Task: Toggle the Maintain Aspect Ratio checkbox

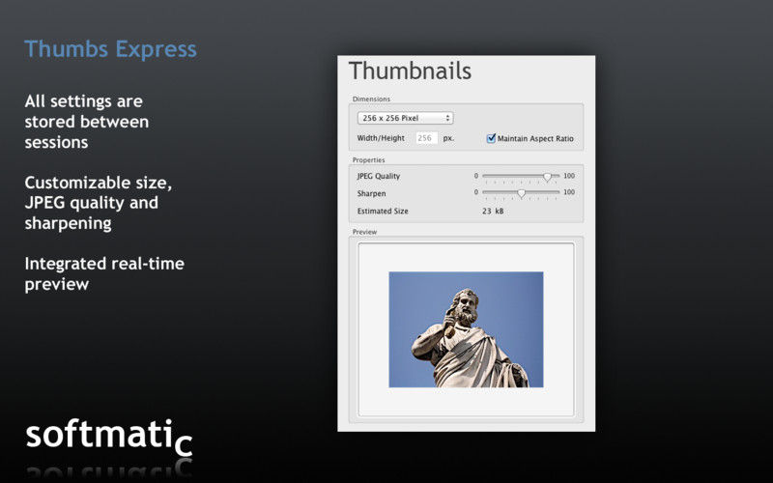Action: click(x=491, y=138)
